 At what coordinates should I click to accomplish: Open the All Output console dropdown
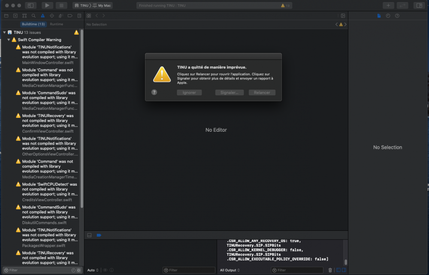pyautogui.click(x=230, y=270)
